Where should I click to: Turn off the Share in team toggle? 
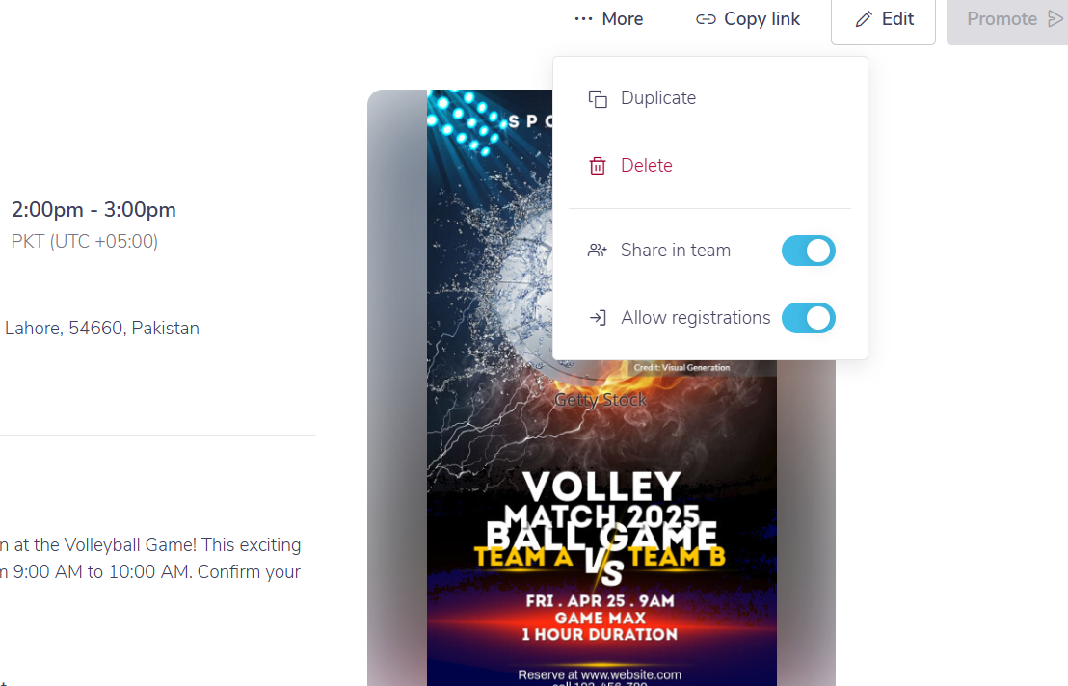[809, 251]
